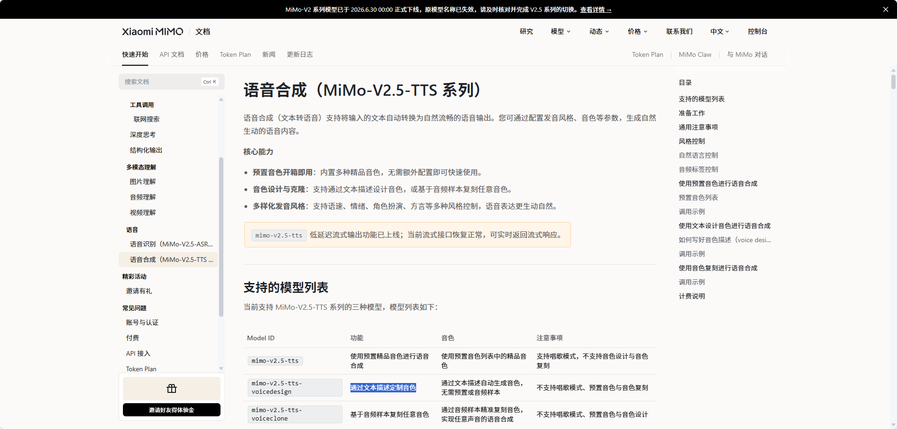The image size is (897, 429).
Task: Select the 快速开始 tab
Action: coord(135,54)
